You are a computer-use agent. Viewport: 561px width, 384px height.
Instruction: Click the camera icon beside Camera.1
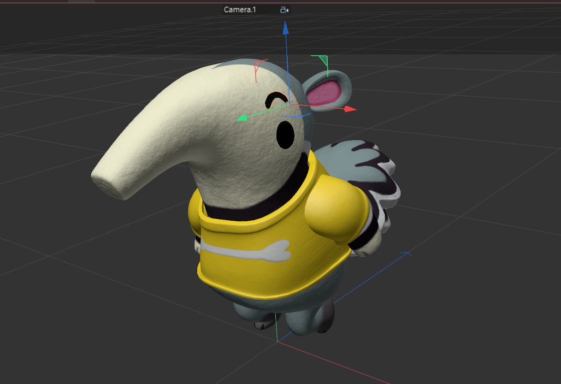[x=284, y=10]
